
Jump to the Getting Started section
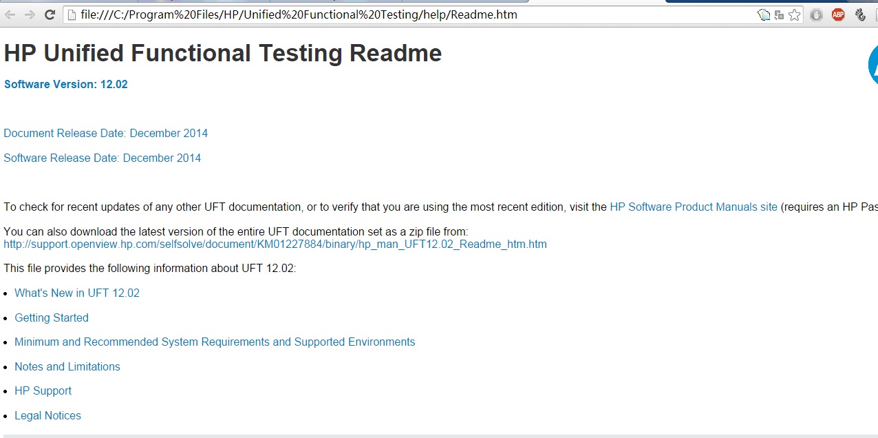tap(52, 317)
